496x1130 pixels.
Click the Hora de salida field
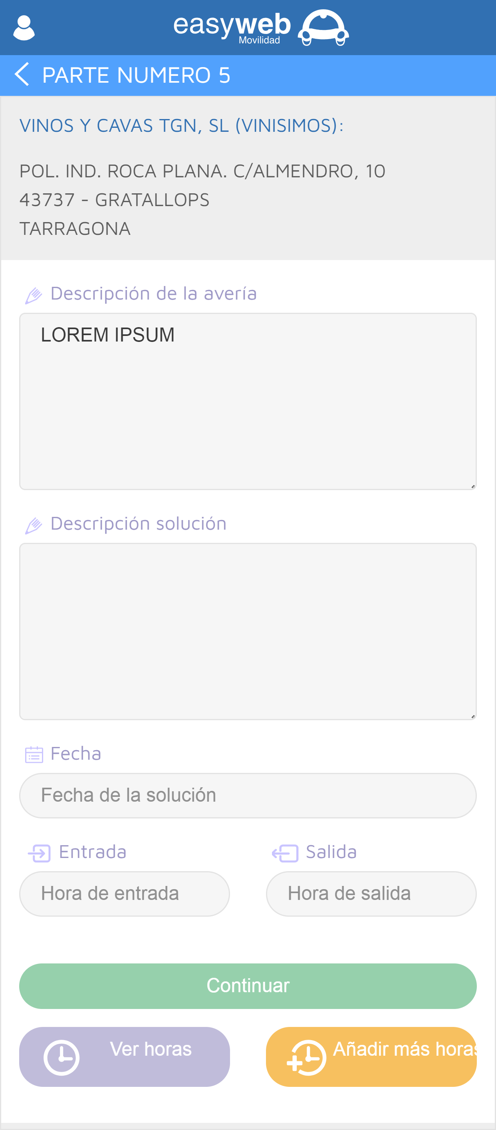[371, 894]
